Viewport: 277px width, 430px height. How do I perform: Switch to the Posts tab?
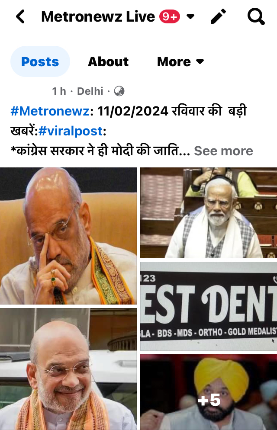click(40, 61)
